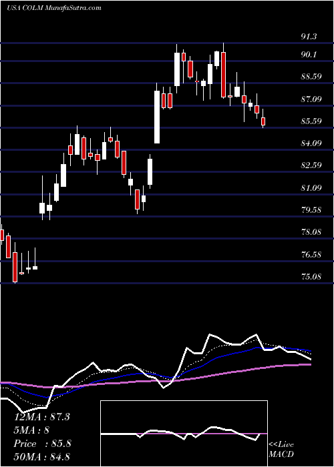Select the 88.59 price axis label
This screenshot has height=467, width=334.
[x=311, y=76]
